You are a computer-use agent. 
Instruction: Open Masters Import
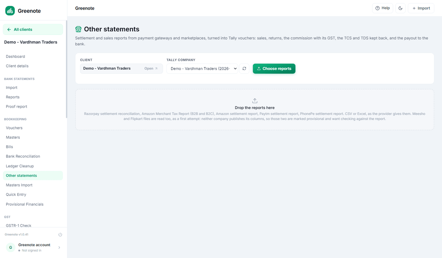pos(33,185)
